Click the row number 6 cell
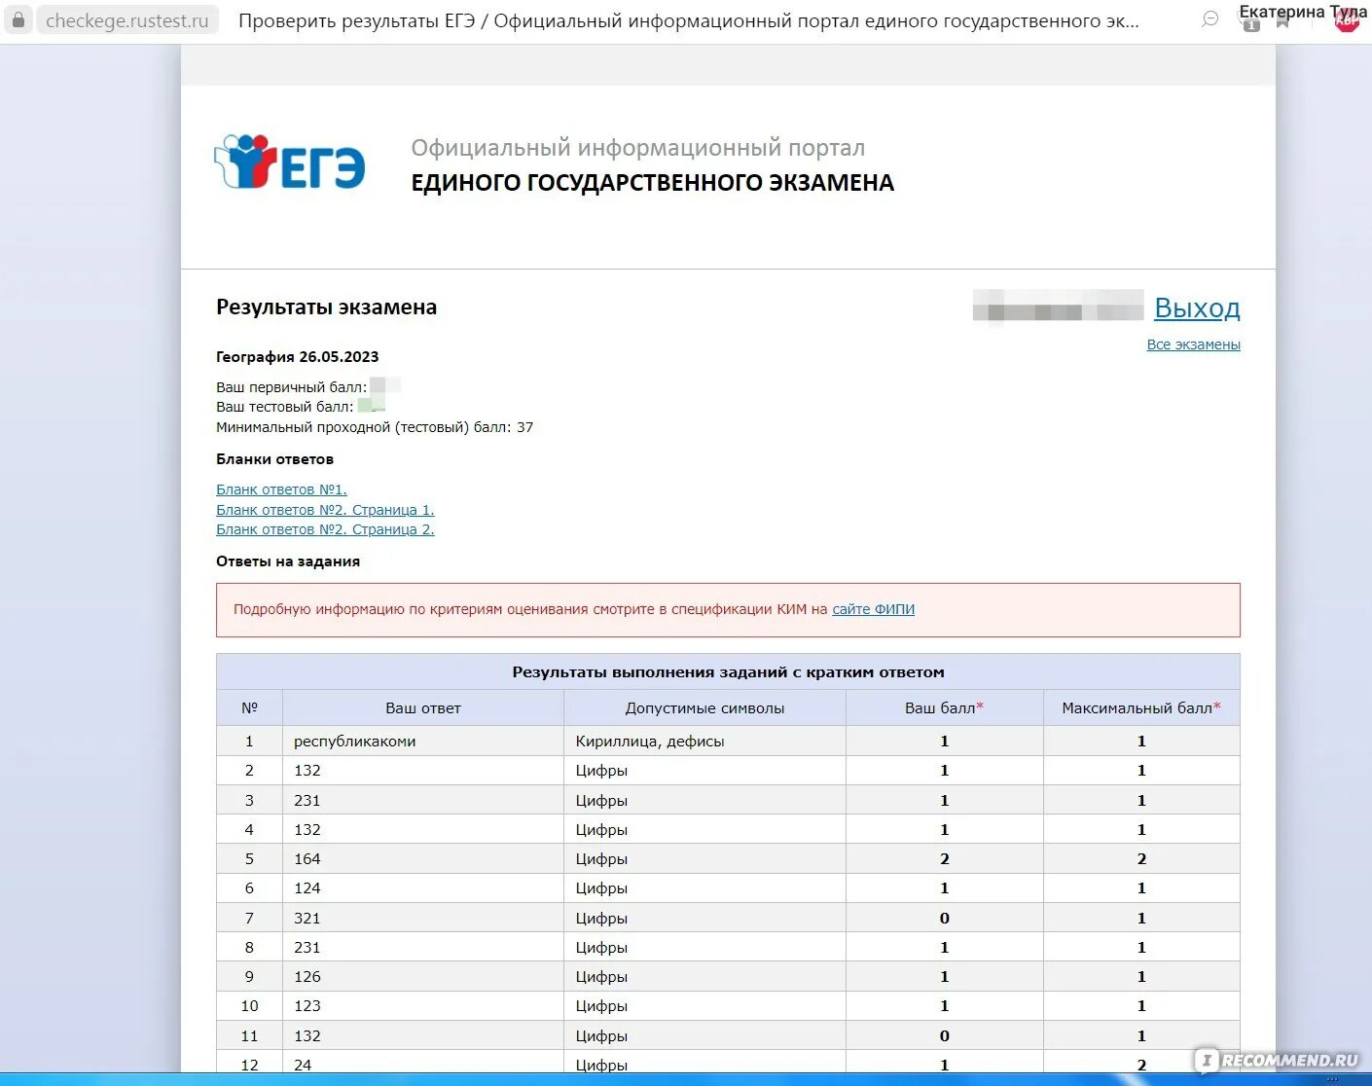This screenshot has height=1086, width=1372. [249, 888]
